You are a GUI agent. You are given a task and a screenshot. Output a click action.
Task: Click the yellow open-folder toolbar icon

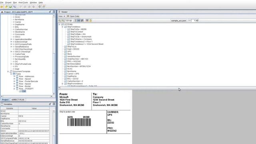(2, 7)
